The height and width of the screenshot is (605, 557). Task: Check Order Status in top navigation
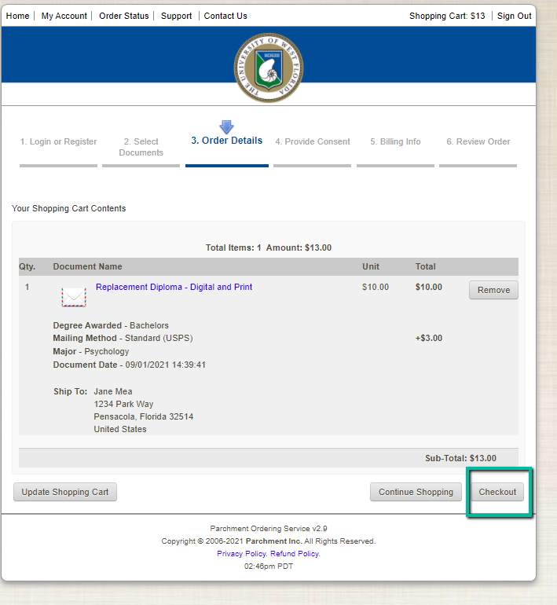(124, 16)
